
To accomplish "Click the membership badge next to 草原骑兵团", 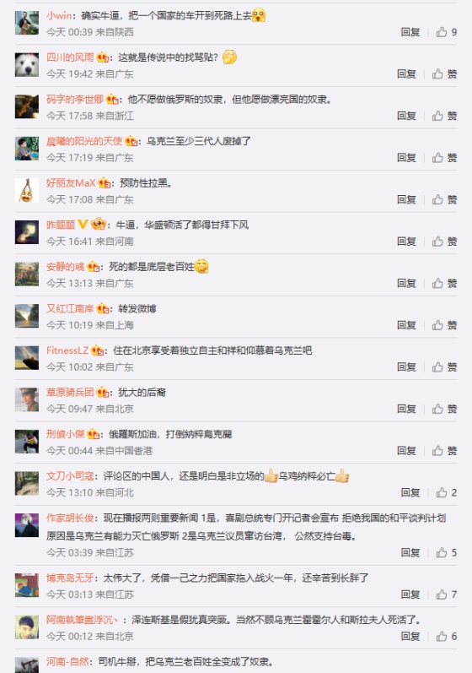I will (x=103, y=393).
